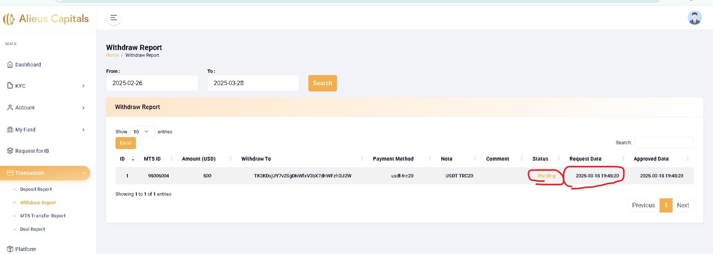Image resolution: width=713 pixels, height=254 pixels.
Task: Export table with Excel button
Action: 125,143
